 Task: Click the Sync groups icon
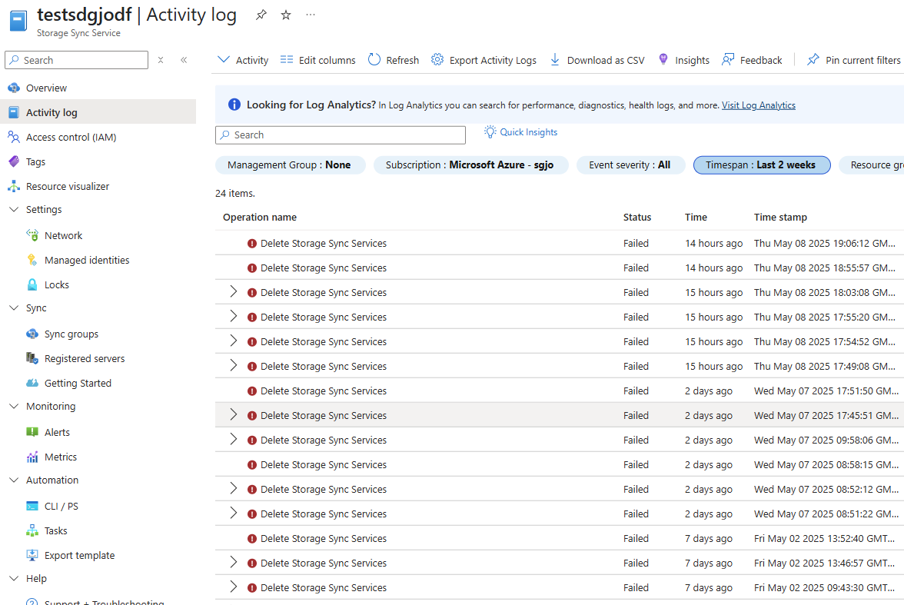[32, 334]
